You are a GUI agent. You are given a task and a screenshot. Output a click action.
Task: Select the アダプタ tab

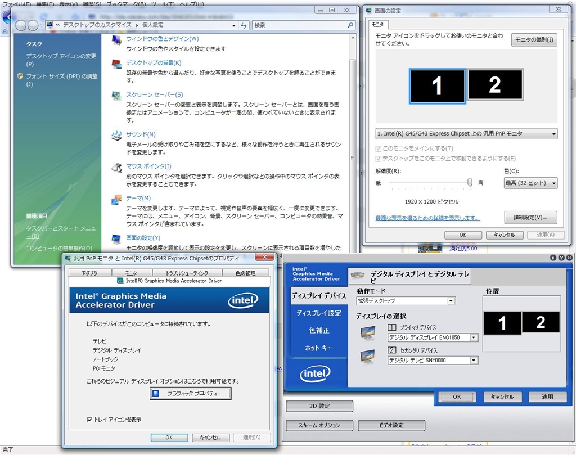tap(89, 273)
